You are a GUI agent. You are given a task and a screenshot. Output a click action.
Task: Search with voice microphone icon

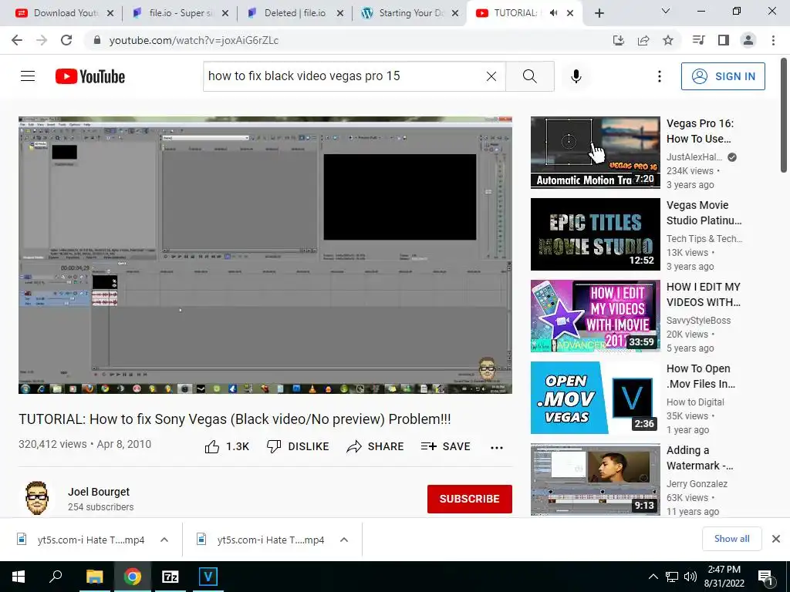[x=576, y=76]
